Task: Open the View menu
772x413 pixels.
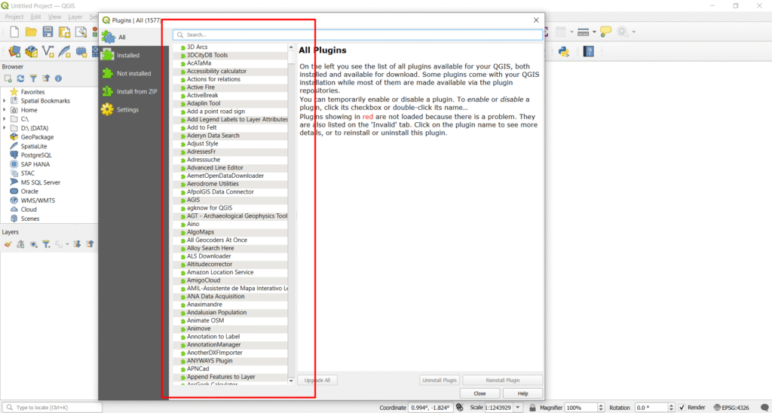Action: point(54,17)
